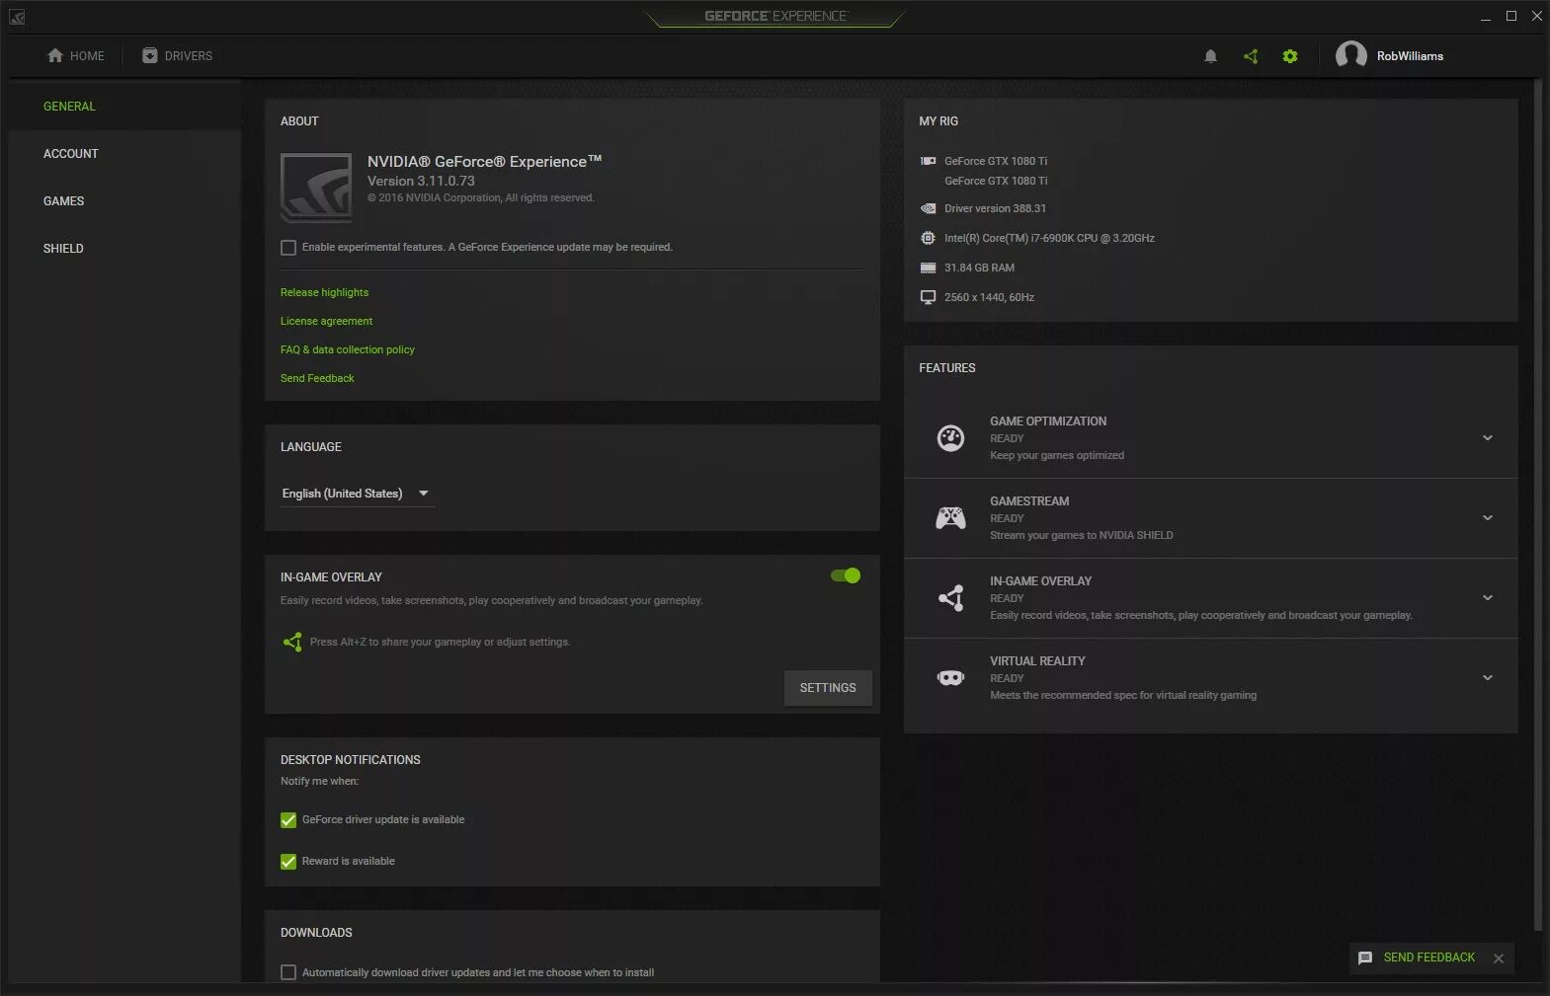The width and height of the screenshot is (1550, 996).
Task: Open the English (United States) language dropdown
Action: [357, 494]
